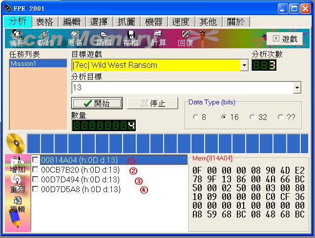Screen dimensions: 315x238
Task: Click the 遊戲 game button
Action: [285, 39]
